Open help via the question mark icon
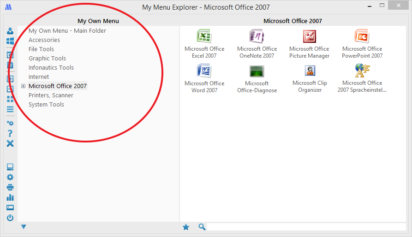The height and width of the screenshot is (237, 412). click(x=10, y=133)
